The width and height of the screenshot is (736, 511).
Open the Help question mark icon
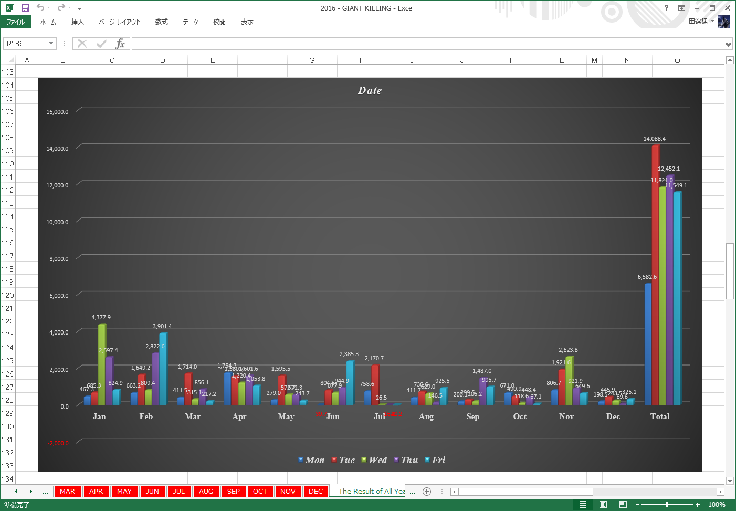(x=666, y=8)
